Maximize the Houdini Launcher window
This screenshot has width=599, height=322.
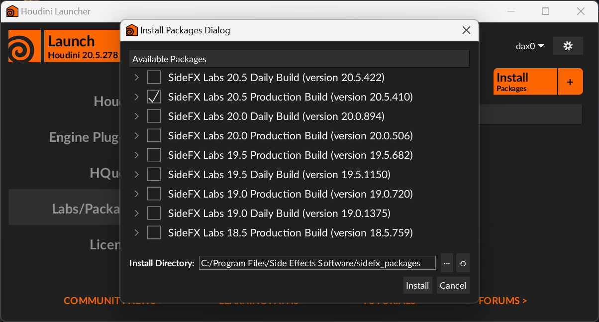[545, 11]
